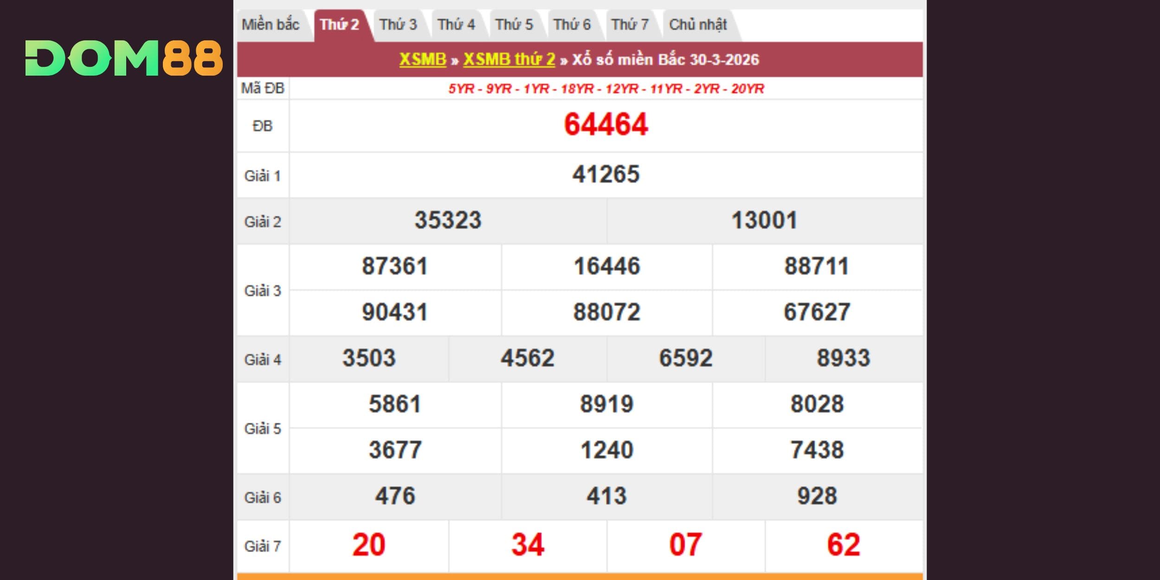The height and width of the screenshot is (580, 1160).
Task: Select the Thứ 5 tab
Action: coord(514,25)
